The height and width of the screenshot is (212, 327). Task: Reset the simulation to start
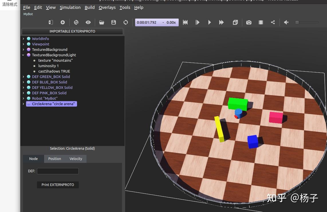pos(185,22)
